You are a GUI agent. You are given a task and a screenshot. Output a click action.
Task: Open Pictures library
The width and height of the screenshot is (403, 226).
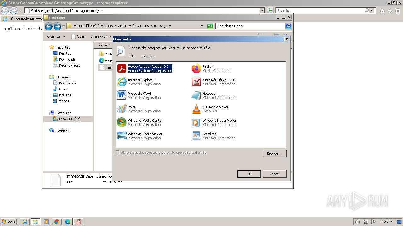[x=65, y=95]
